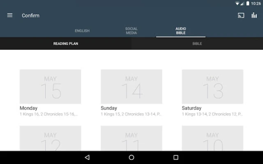Select the May 11 reading card
Screen dimensions: 263x164
pyautogui.click(x=131, y=139)
